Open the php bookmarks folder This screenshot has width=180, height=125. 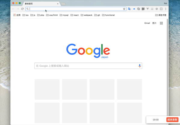[x=41, y=15]
